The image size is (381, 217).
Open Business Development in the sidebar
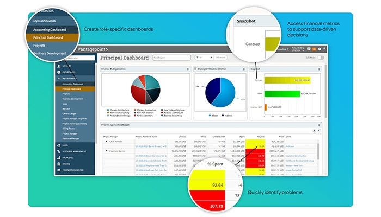(x=72, y=99)
